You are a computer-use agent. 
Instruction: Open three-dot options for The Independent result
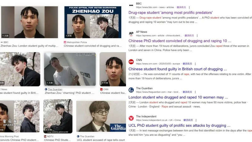point(196,120)
